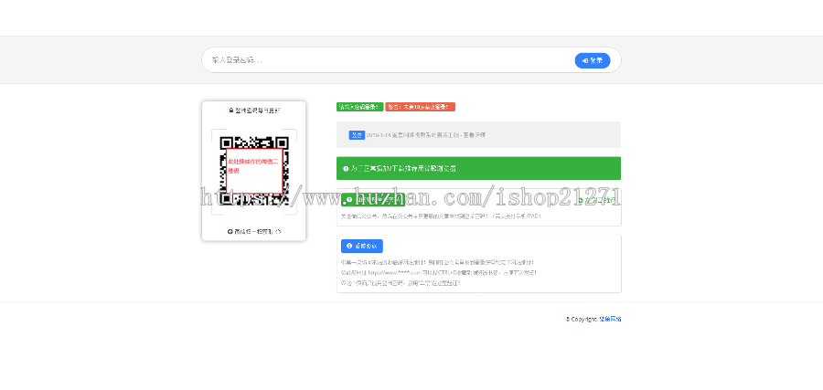Click the icon inside the blue lower button
823x390 pixels.
click(x=349, y=246)
